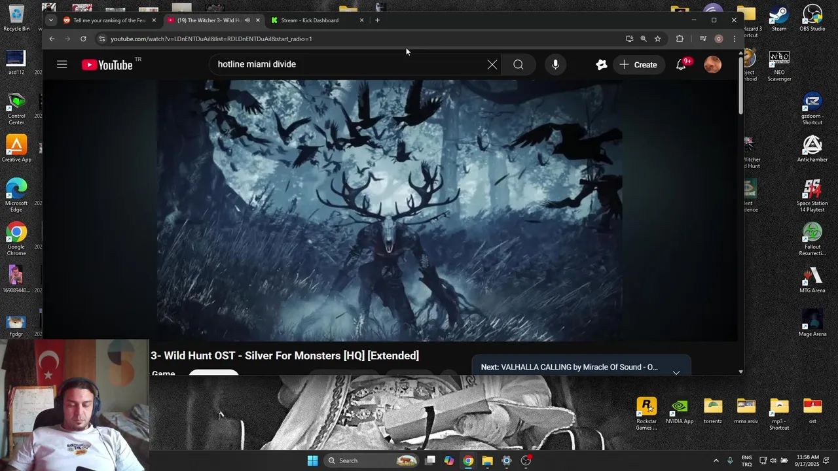Go to YouTube home via logo
Viewport: 838px width, 471px height.
(x=107, y=64)
